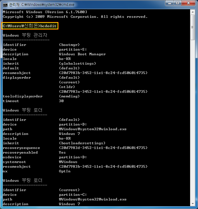Click the {20d7983a-3452-11e1-8c24-fcd506014735} displayorder entry

click(x=103, y=92)
